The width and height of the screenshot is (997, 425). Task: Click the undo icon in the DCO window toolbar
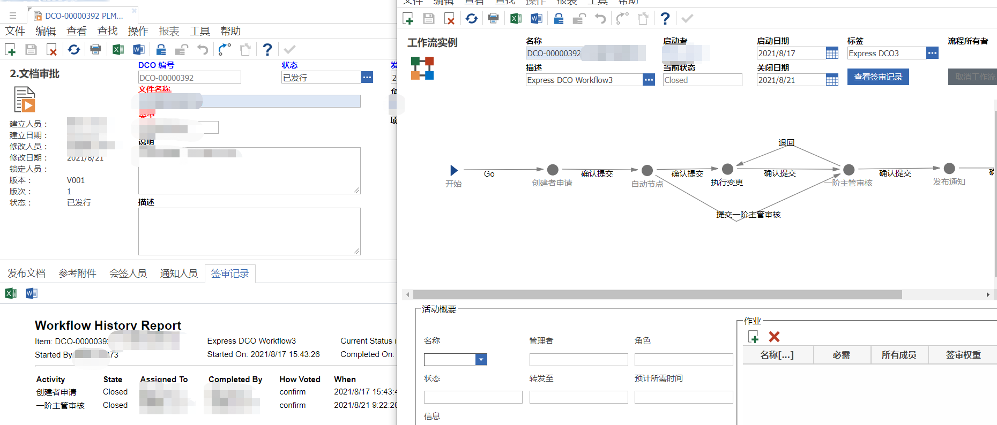pyautogui.click(x=202, y=50)
